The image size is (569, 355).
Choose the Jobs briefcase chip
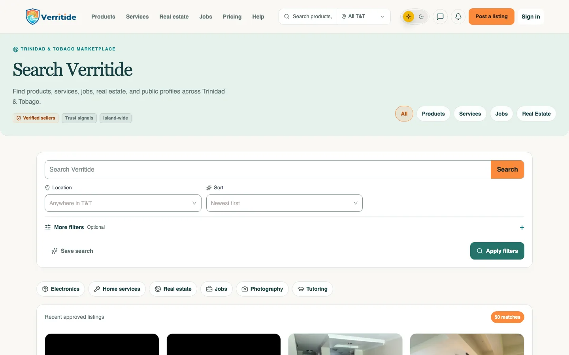coord(217,289)
